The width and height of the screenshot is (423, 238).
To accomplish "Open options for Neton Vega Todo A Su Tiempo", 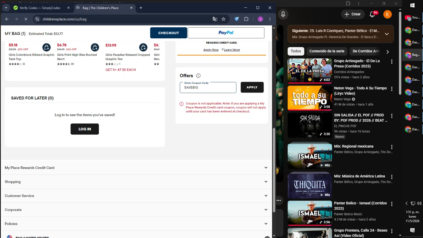I will click(x=392, y=89).
